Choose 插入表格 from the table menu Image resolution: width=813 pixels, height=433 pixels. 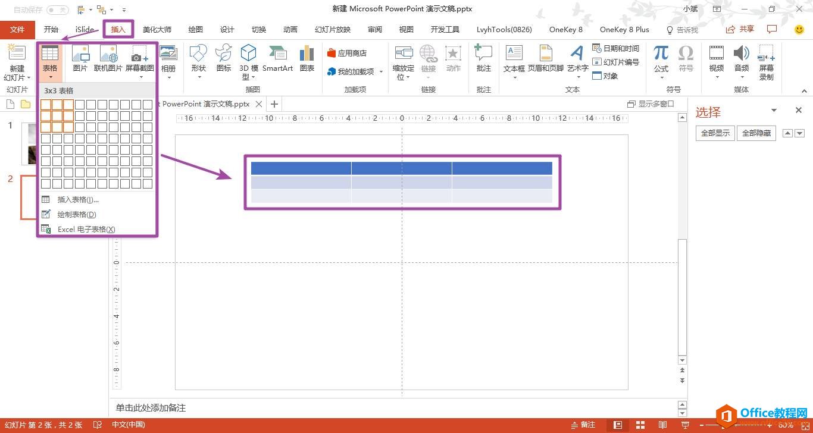click(77, 199)
